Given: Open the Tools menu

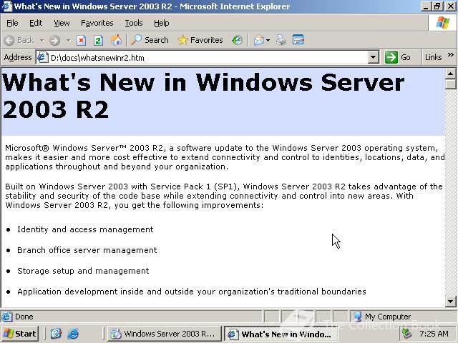Looking at the screenshot, I should (x=134, y=23).
